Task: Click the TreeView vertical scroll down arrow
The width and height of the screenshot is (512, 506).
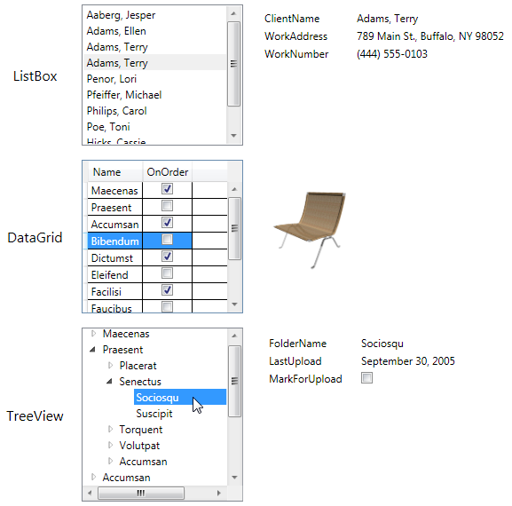Action: (234, 478)
